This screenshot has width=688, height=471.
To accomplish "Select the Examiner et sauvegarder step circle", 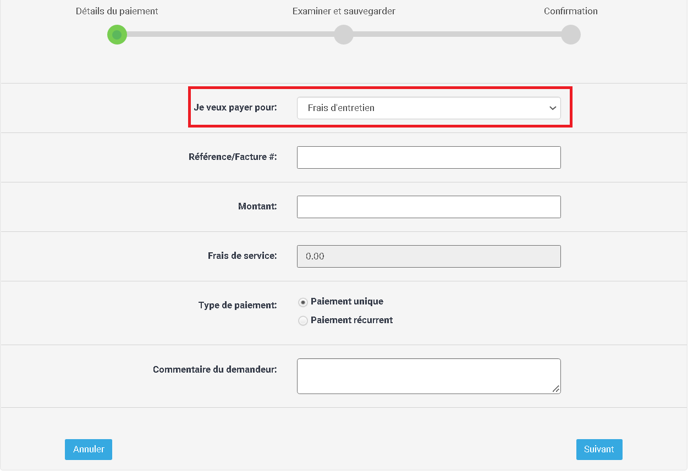I will (x=344, y=35).
